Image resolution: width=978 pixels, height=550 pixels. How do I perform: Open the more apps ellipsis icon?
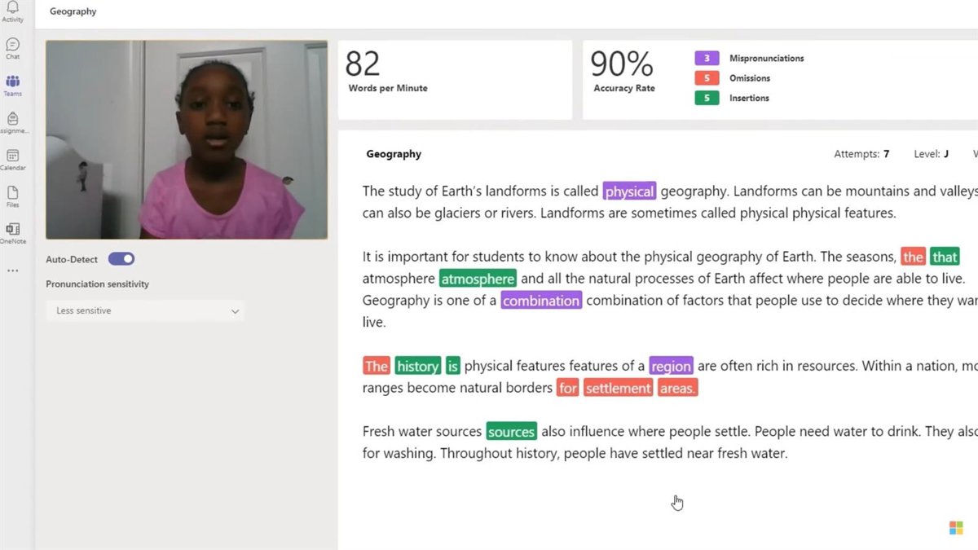(12, 271)
